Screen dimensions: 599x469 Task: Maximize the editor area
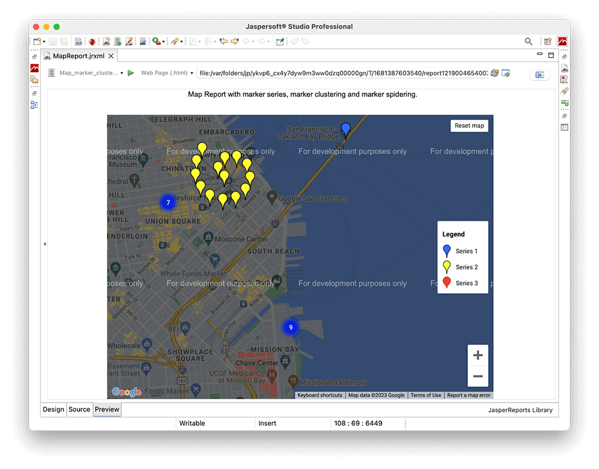551,55
